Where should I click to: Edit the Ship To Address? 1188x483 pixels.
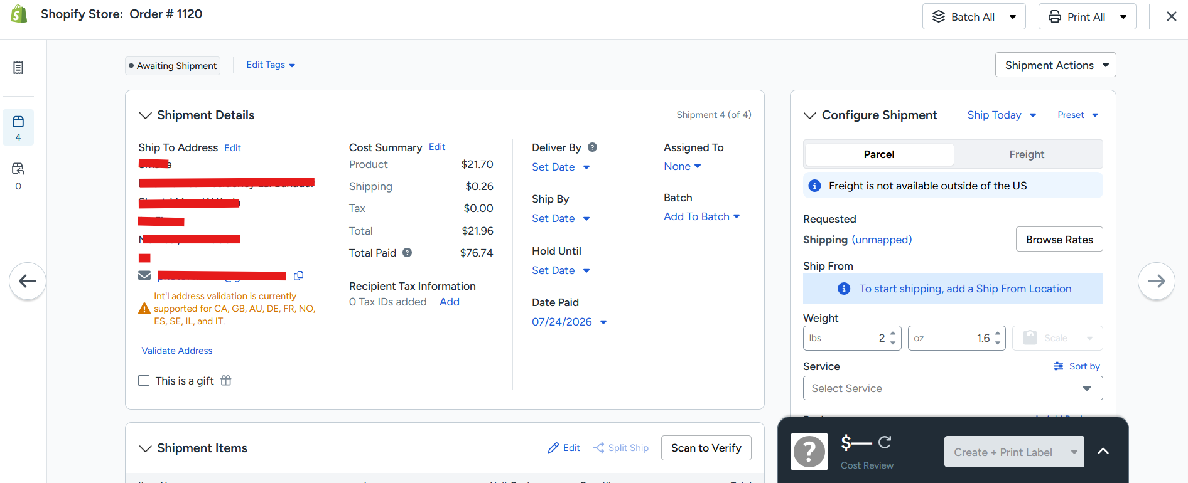232,148
